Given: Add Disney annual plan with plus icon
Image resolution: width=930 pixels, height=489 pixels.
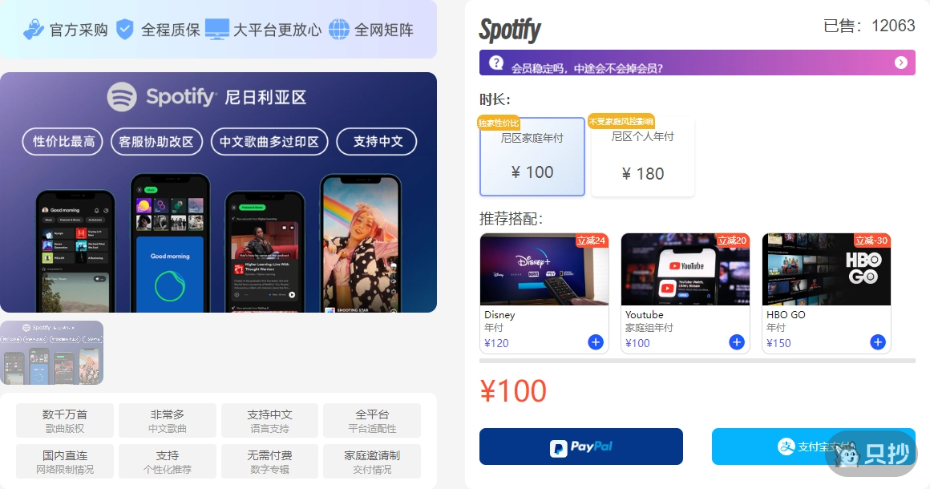Looking at the screenshot, I should [596, 342].
